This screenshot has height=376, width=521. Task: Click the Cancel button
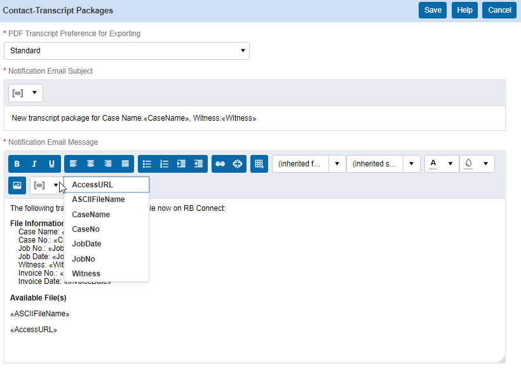click(499, 10)
